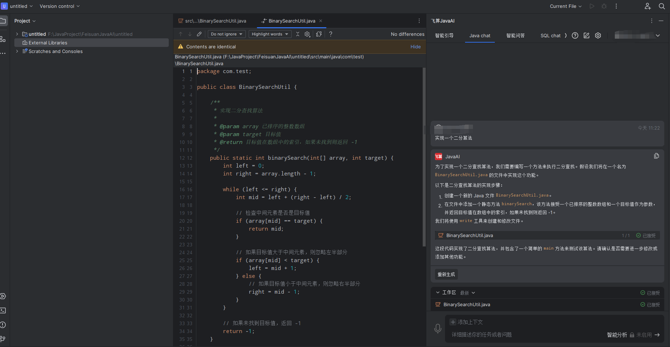Switch to src BinarySearchUtil.java editor tab
The width and height of the screenshot is (670, 347).
212,21
